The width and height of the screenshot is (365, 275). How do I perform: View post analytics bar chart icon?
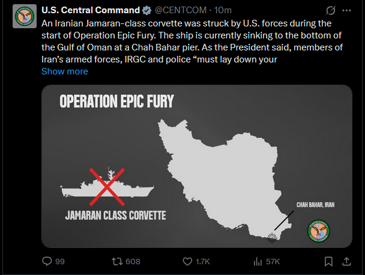[258, 261]
